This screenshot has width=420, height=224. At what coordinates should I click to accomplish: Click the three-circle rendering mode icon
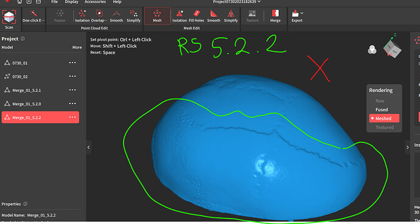tap(372, 49)
